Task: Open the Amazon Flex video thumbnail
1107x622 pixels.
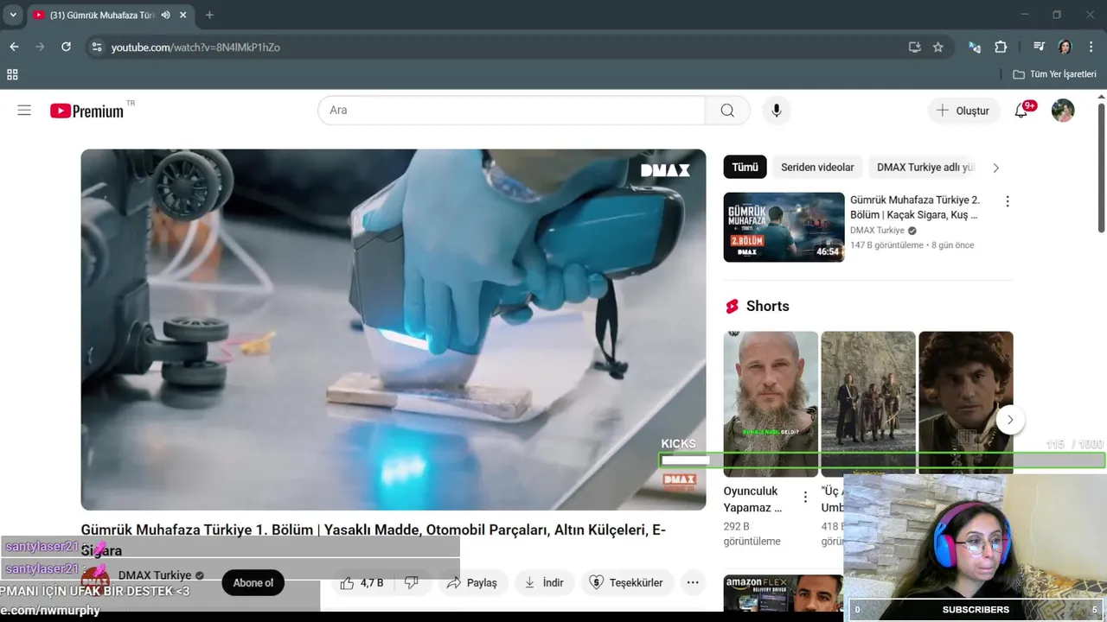Action: 784,593
